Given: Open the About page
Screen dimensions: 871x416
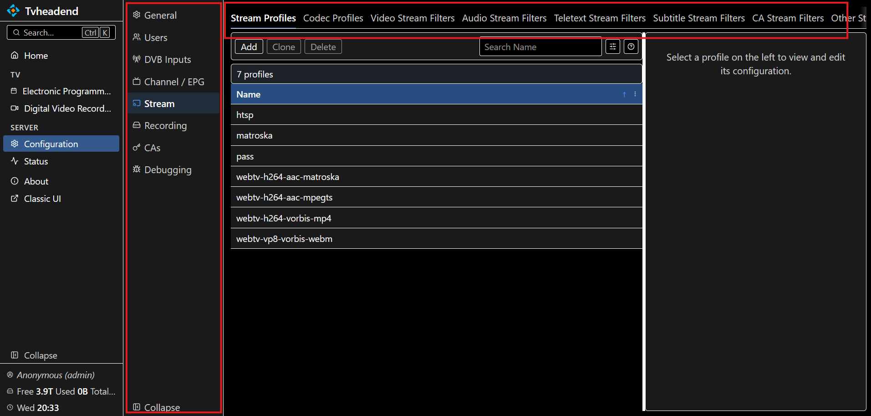Looking at the screenshot, I should click(61, 181).
